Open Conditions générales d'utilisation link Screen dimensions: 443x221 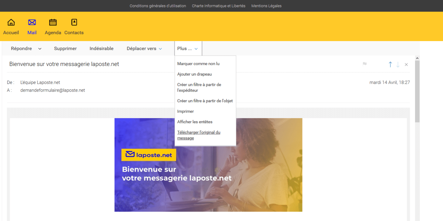point(158,6)
